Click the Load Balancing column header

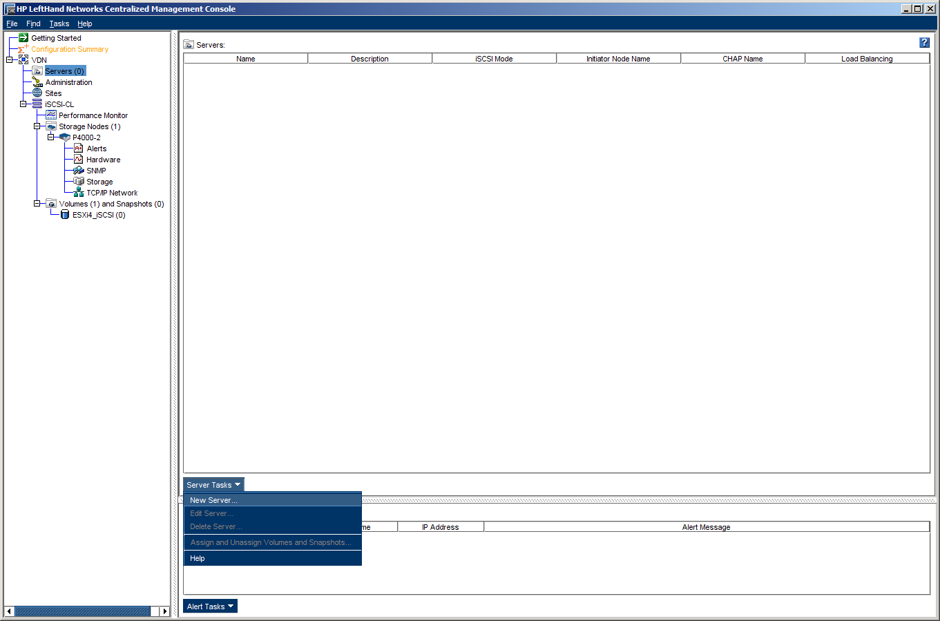[867, 59]
